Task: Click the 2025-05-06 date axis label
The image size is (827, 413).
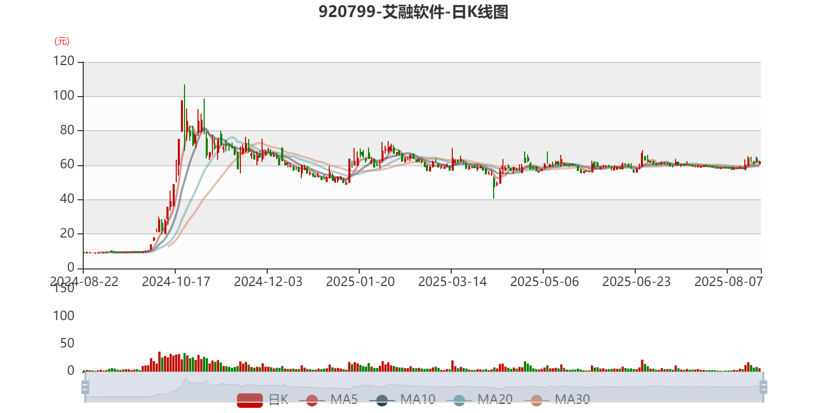Action: coord(544,282)
